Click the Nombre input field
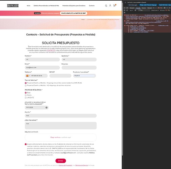 [42, 60]
